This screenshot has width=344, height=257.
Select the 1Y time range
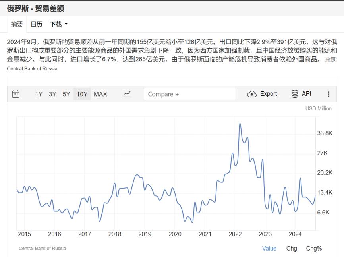pos(39,94)
